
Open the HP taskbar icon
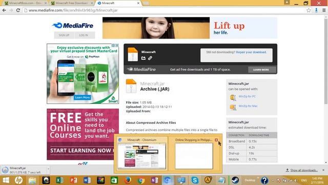pyautogui.click(x=18, y=180)
